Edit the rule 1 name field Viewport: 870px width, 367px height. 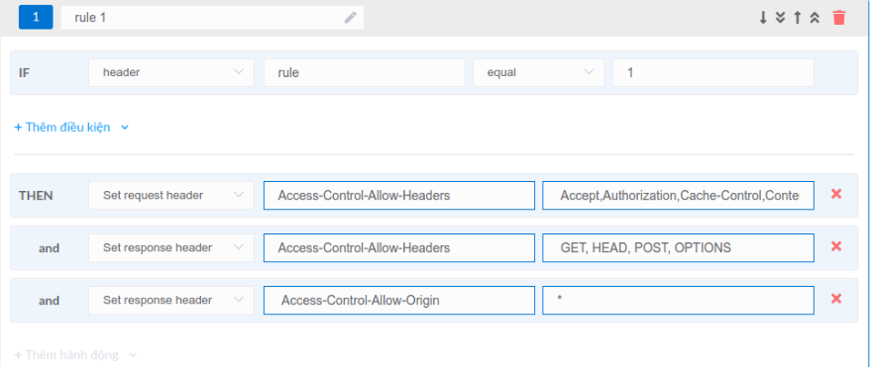212,18
